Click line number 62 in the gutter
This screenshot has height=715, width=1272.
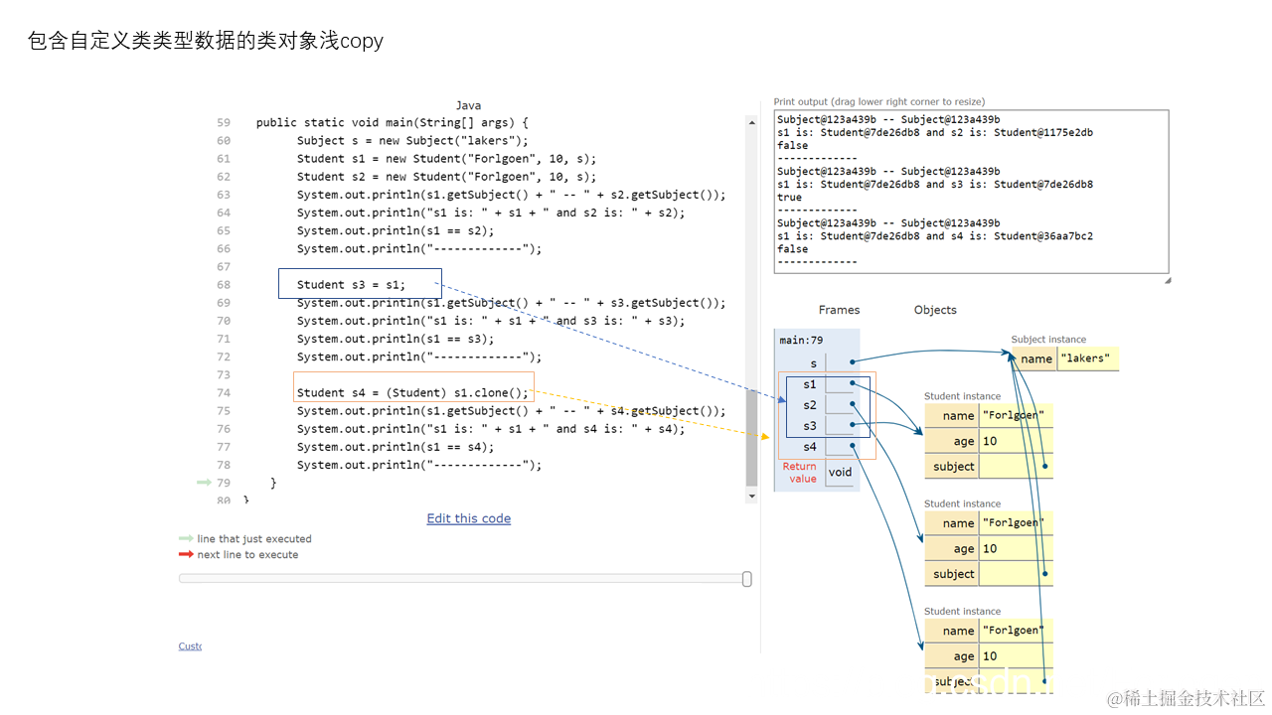[223, 177]
